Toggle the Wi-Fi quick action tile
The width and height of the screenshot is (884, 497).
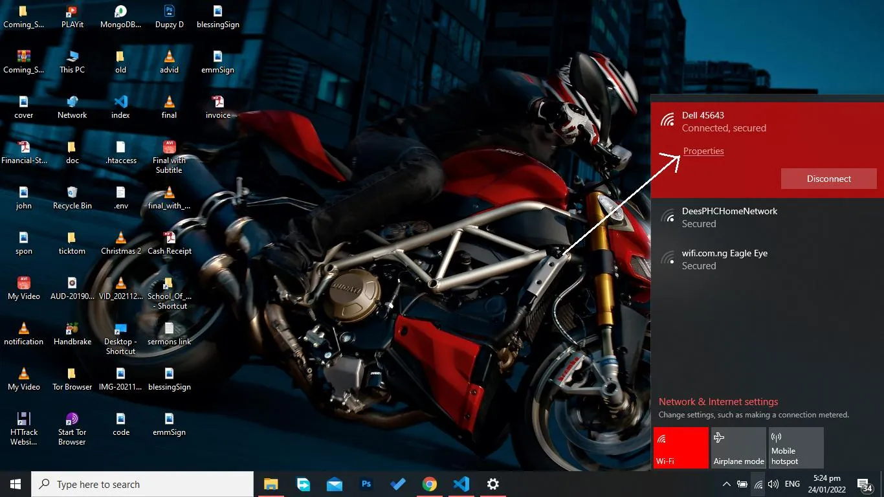(681, 447)
